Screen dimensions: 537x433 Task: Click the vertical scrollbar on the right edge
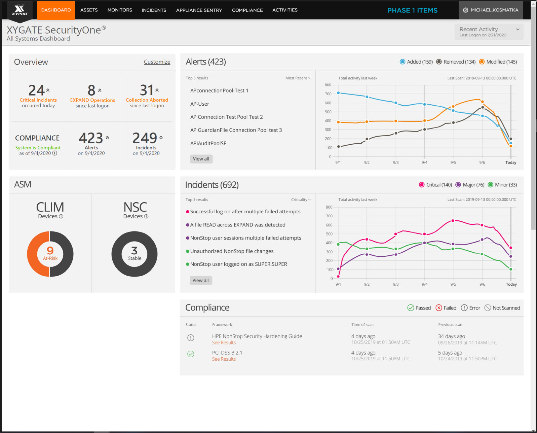(533, 118)
